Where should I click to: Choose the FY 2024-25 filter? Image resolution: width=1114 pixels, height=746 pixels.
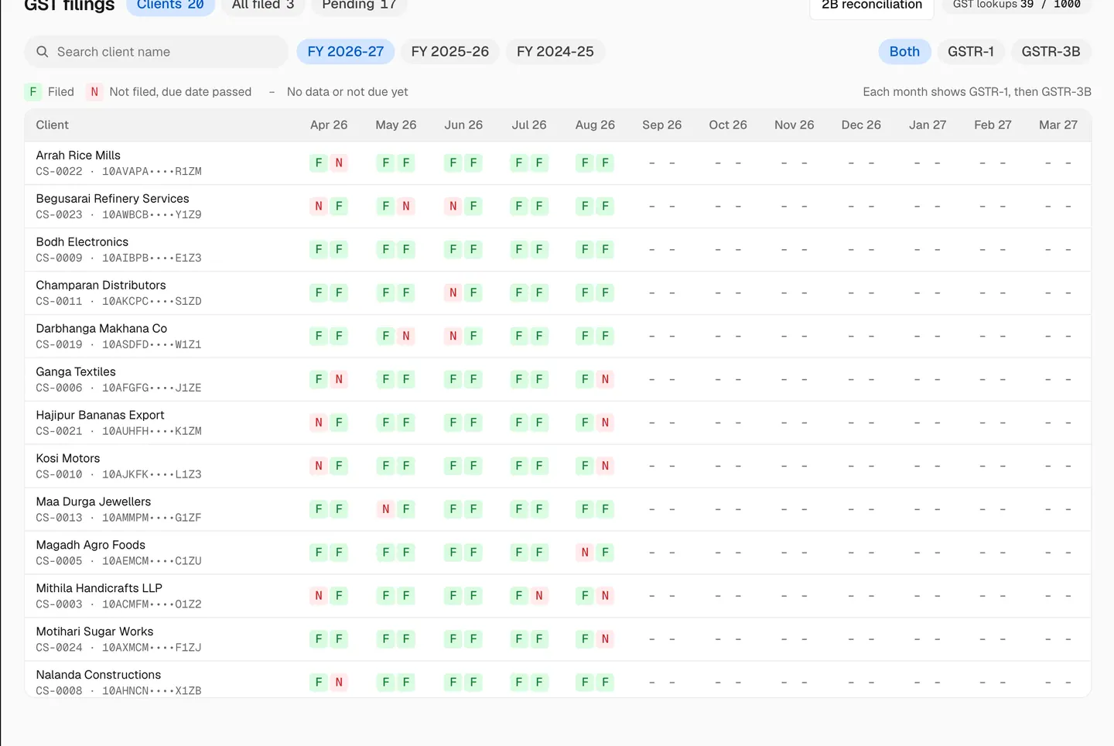(555, 52)
